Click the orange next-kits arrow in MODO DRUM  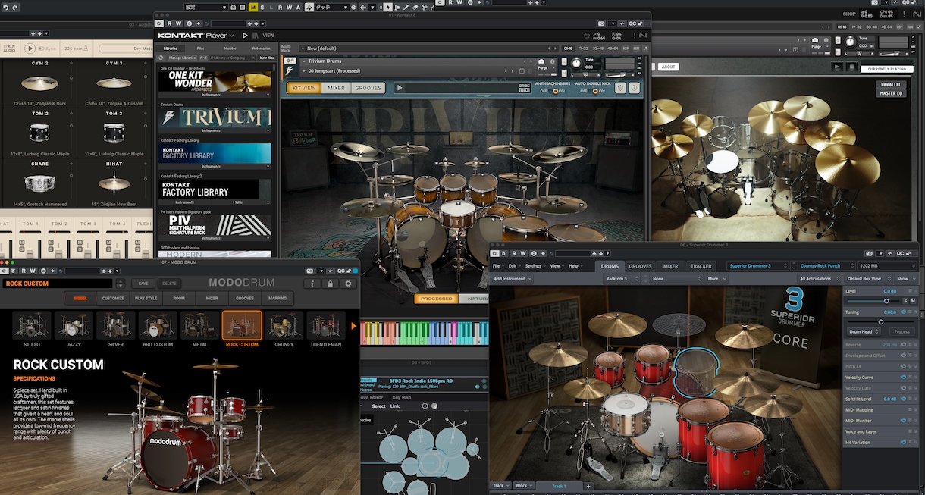click(353, 326)
